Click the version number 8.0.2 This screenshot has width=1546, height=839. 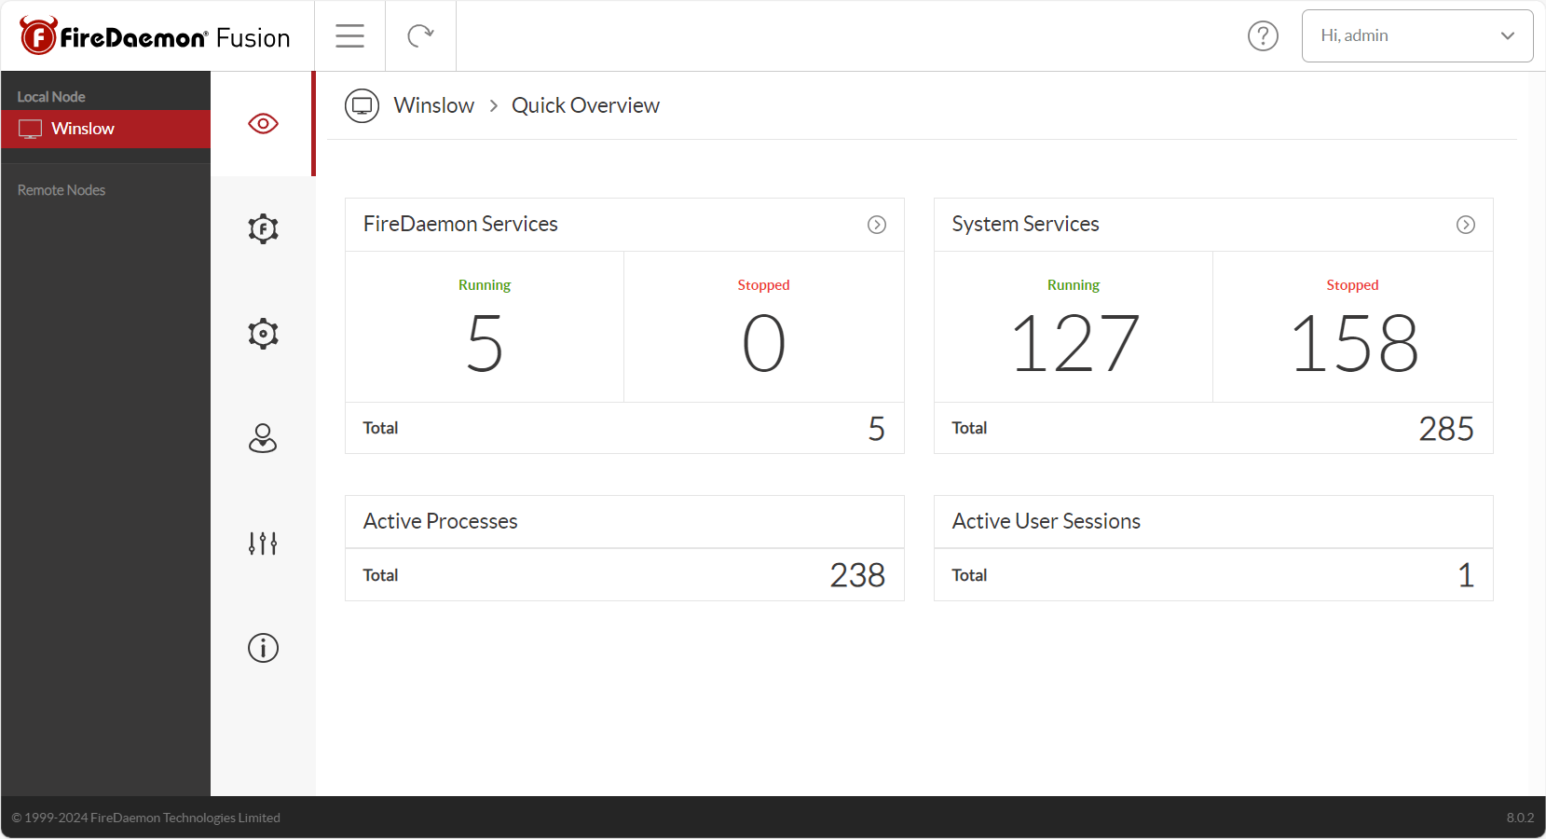1520,818
